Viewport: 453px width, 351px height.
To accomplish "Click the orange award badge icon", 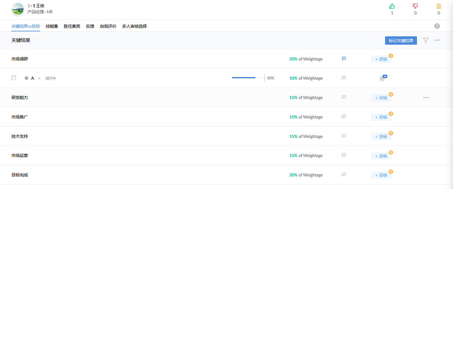I will 438,6.
